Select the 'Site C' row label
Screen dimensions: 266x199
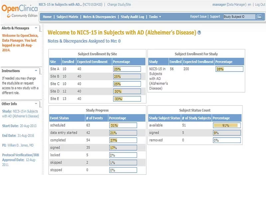pyautogui.click(x=55, y=84)
